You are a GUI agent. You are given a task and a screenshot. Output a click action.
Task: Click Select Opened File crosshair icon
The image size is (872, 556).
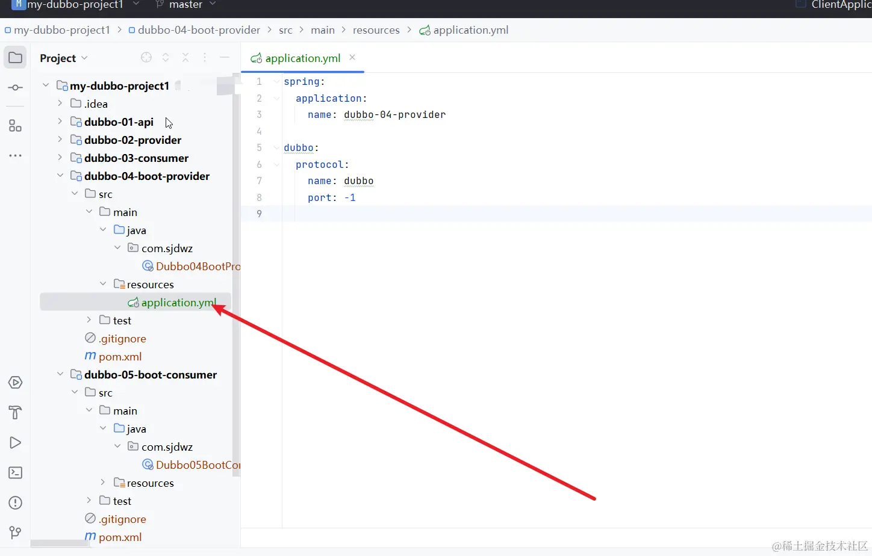[146, 57]
